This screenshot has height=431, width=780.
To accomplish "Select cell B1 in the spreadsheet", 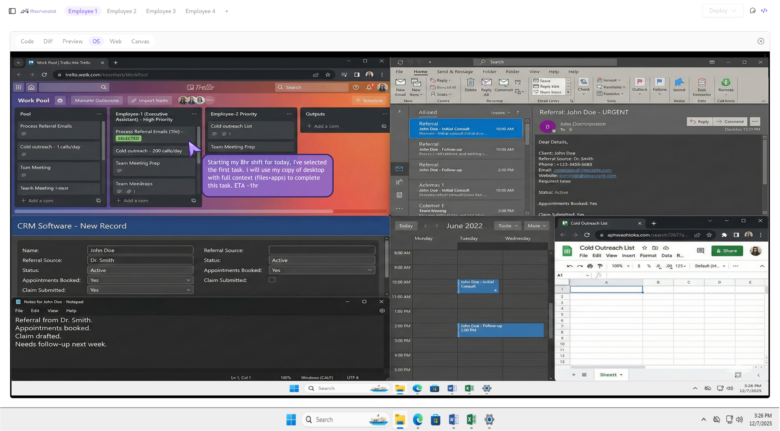I will pyautogui.click(x=658, y=289).
